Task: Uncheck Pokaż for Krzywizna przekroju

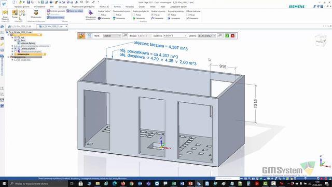Action: point(169,15)
